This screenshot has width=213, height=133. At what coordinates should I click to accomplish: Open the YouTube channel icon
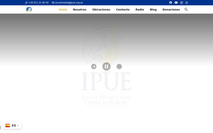[176, 3]
